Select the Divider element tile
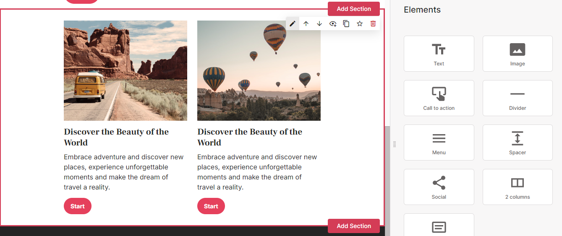562x236 pixels. pyautogui.click(x=518, y=98)
